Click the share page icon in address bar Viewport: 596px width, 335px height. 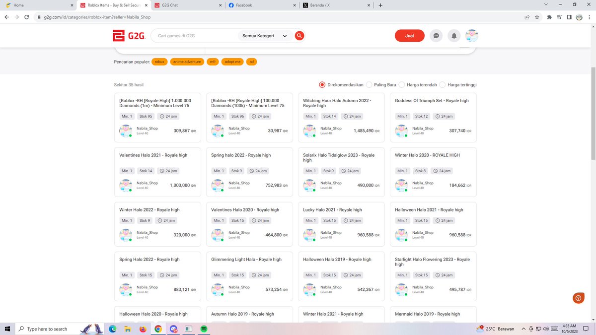coord(526,17)
